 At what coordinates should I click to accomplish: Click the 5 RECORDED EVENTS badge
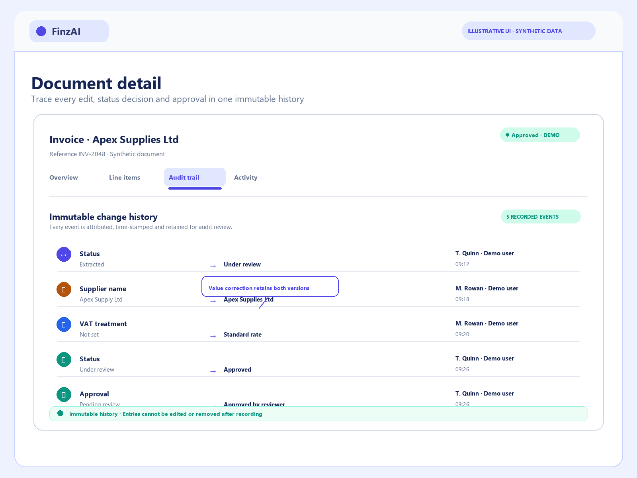pyautogui.click(x=541, y=217)
